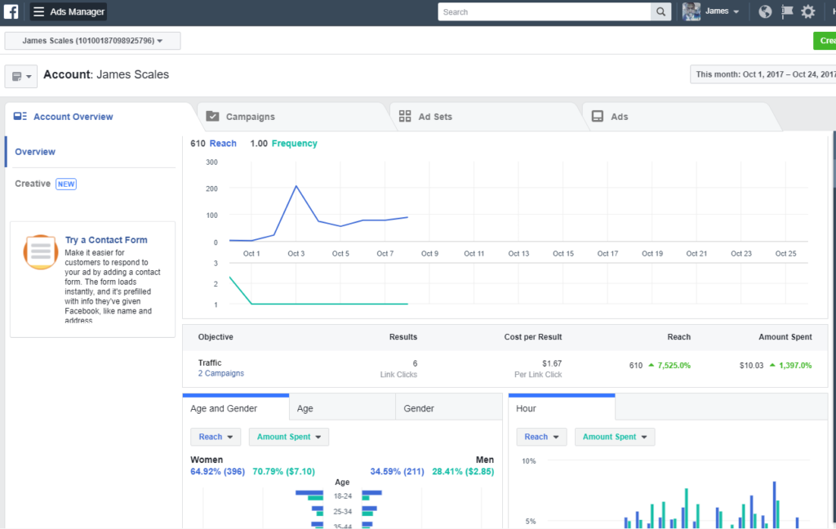This screenshot has height=529, width=836.
Task: Click the search magnifier button
Action: (660, 11)
